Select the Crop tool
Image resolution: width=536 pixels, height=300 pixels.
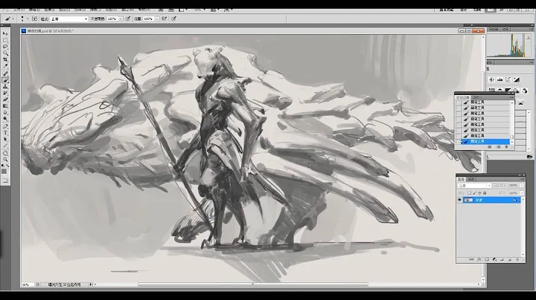click(x=6, y=59)
